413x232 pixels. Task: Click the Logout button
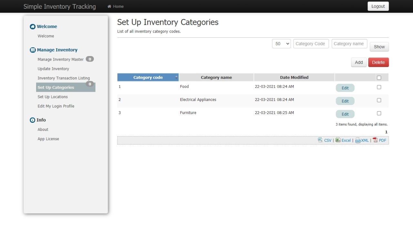tap(378, 6)
